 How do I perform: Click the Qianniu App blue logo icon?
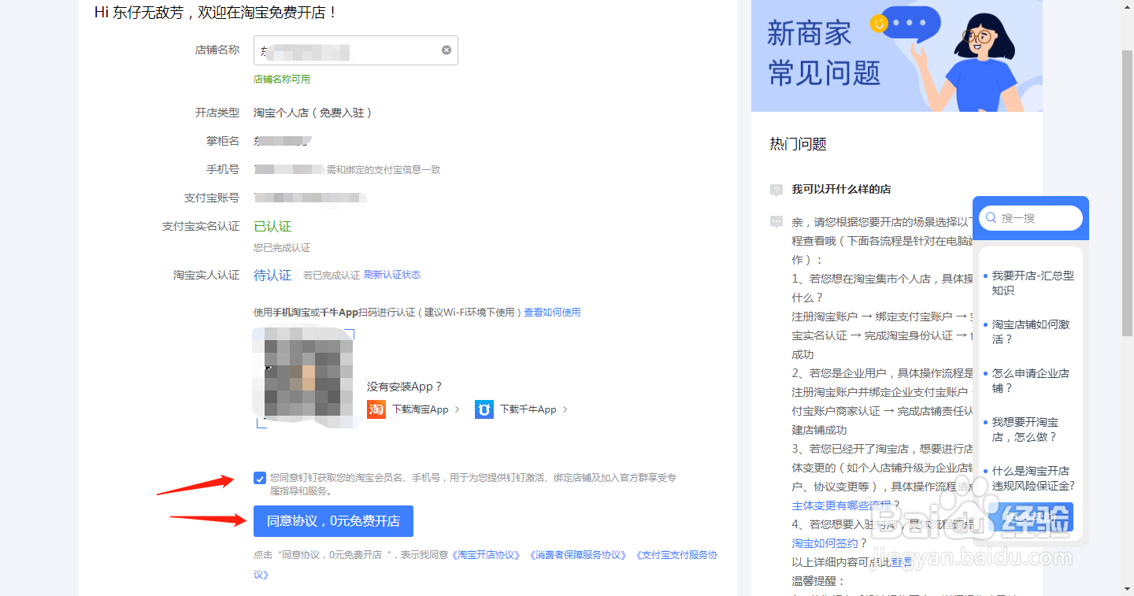tap(484, 409)
